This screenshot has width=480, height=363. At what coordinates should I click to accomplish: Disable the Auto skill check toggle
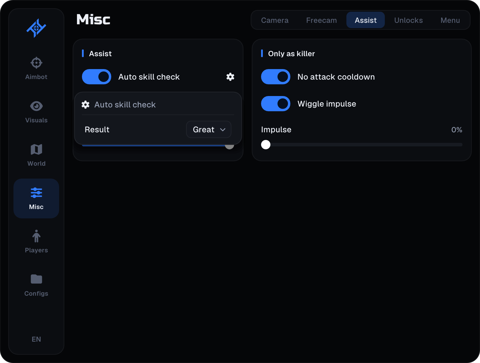tap(97, 77)
